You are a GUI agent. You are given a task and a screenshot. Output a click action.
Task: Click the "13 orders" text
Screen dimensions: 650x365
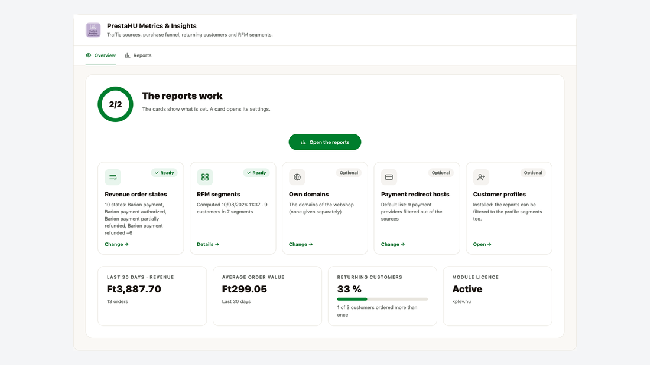point(118,301)
